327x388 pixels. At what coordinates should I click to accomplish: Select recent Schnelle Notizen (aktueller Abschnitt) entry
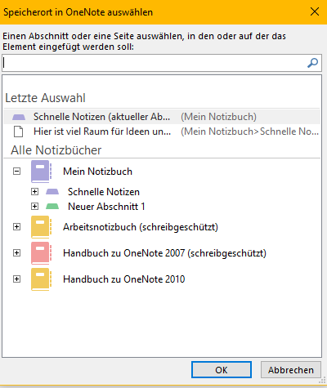(x=162, y=117)
